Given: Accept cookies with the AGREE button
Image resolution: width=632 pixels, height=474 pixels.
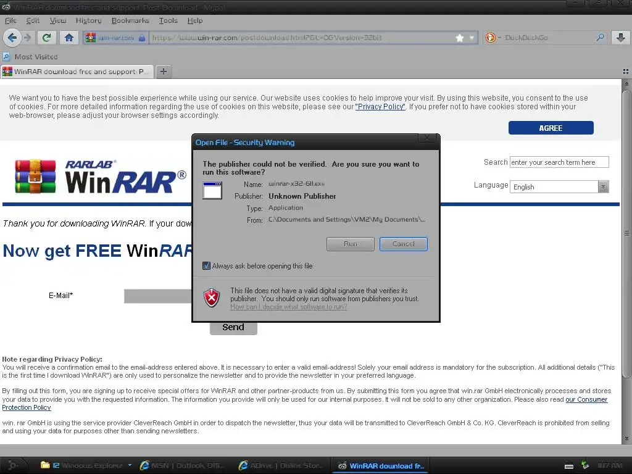Looking at the screenshot, I should [551, 128].
